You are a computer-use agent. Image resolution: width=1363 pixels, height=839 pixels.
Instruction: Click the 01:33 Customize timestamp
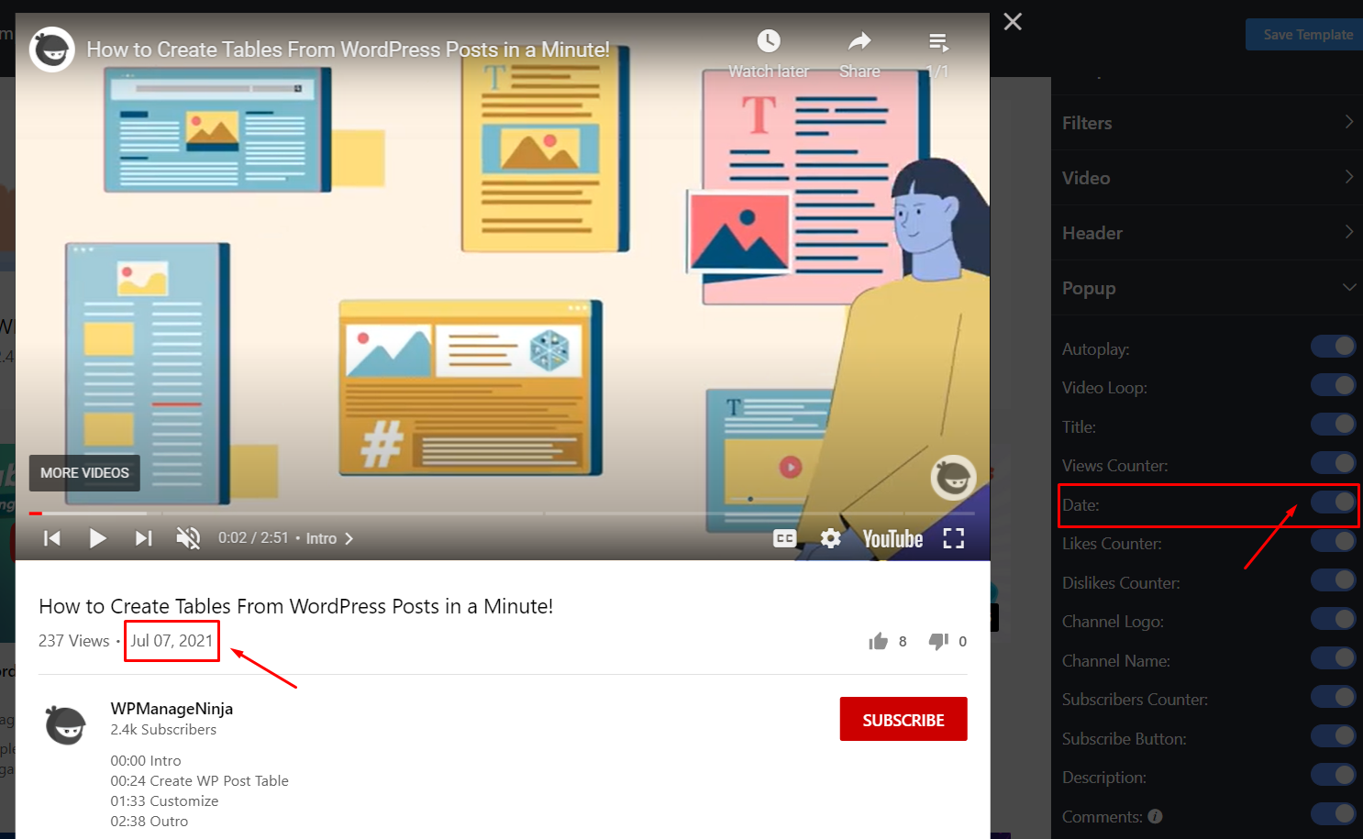coord(164,801)
